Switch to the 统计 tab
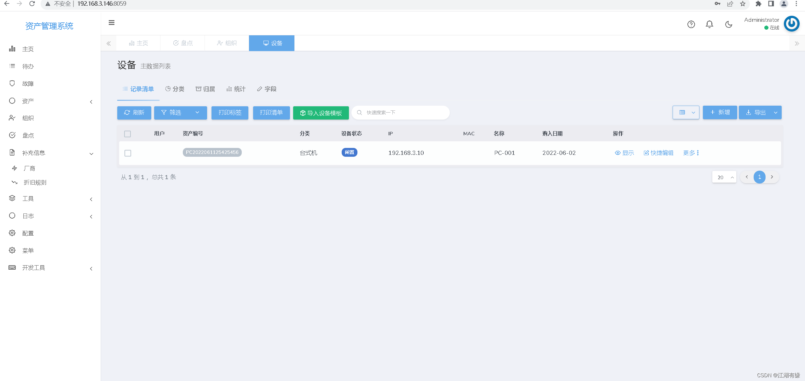 click(x=236, y=89)
